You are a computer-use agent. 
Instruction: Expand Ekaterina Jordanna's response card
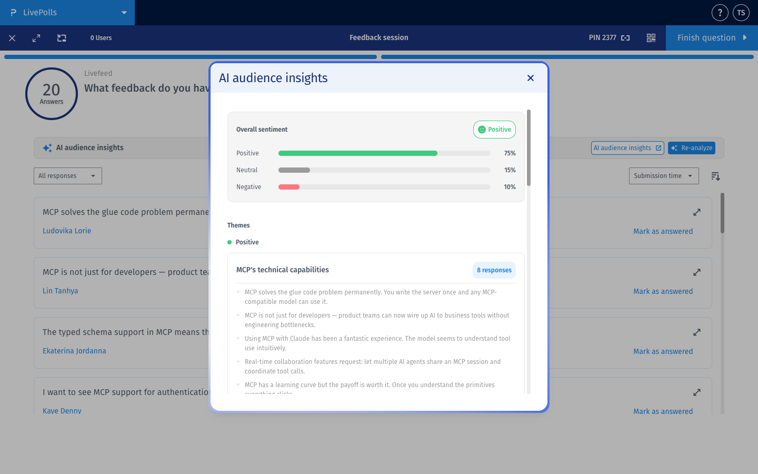[697, 332]
